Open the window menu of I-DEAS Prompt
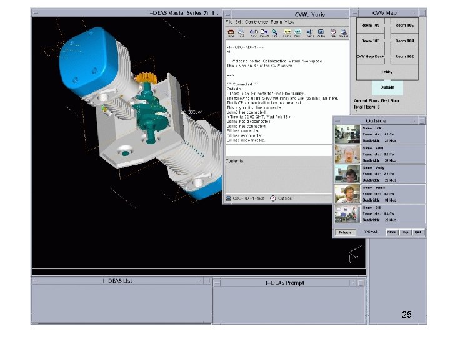 (217, 283)
